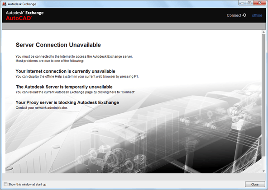Click the Show this window at start up label
The height and width of the screenshot is (190, 268).
coord(27,185)
